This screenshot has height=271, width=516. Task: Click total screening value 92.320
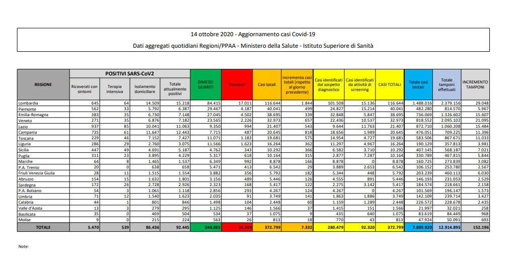367,227
